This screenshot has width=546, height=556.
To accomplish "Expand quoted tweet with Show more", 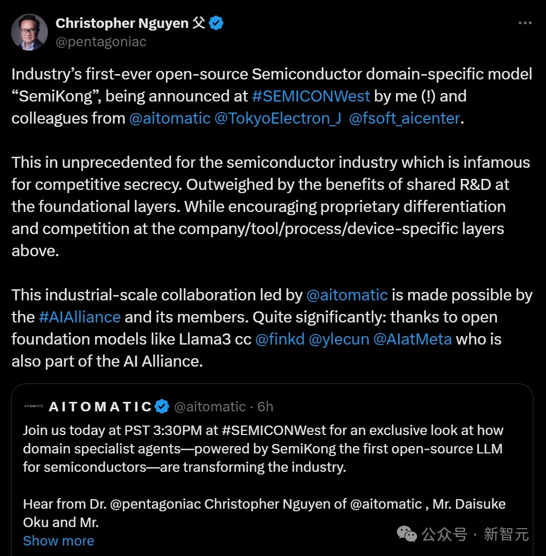I will [58, 541].
